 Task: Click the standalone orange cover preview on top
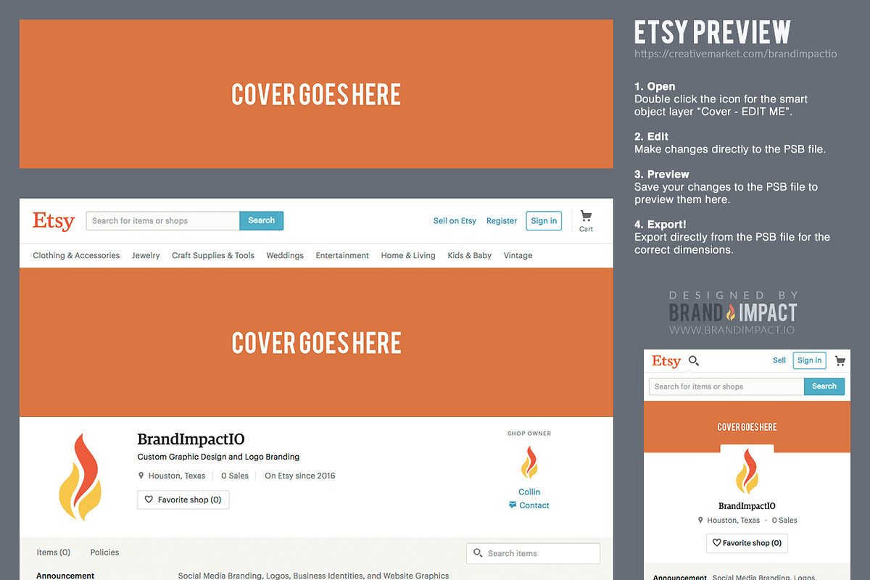point(316,94)
